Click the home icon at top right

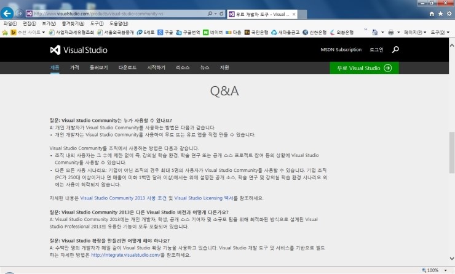click(x=432, y=14)
